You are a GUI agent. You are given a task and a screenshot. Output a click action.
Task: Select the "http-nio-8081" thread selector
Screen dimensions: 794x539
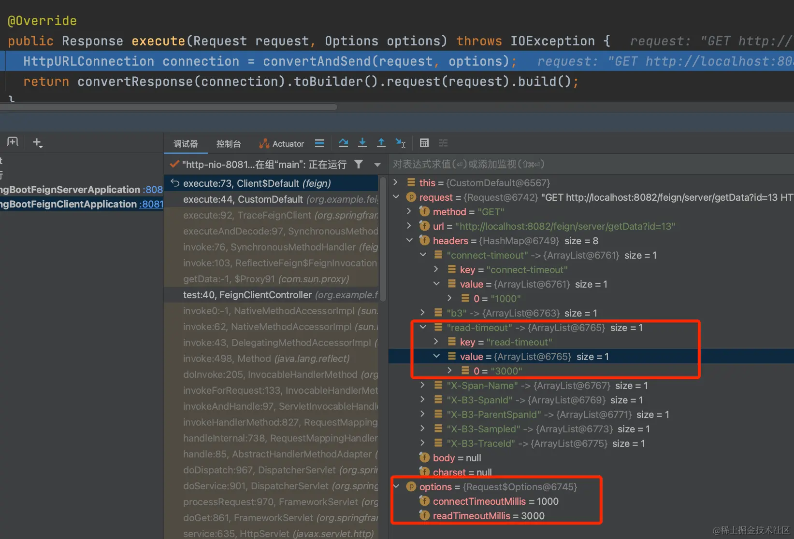click(x=264, y=165)
